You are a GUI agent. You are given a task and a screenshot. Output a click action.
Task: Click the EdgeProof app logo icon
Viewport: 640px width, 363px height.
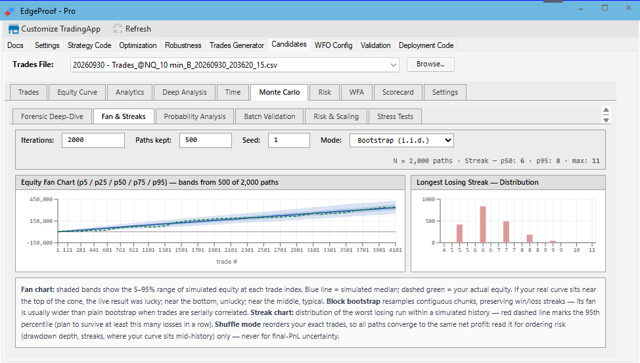point(9,11)
